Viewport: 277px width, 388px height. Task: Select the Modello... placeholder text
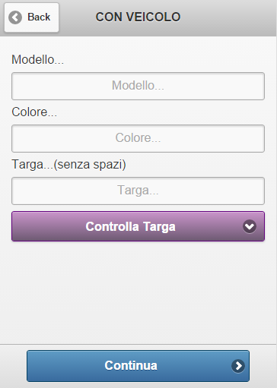(138, 86)
